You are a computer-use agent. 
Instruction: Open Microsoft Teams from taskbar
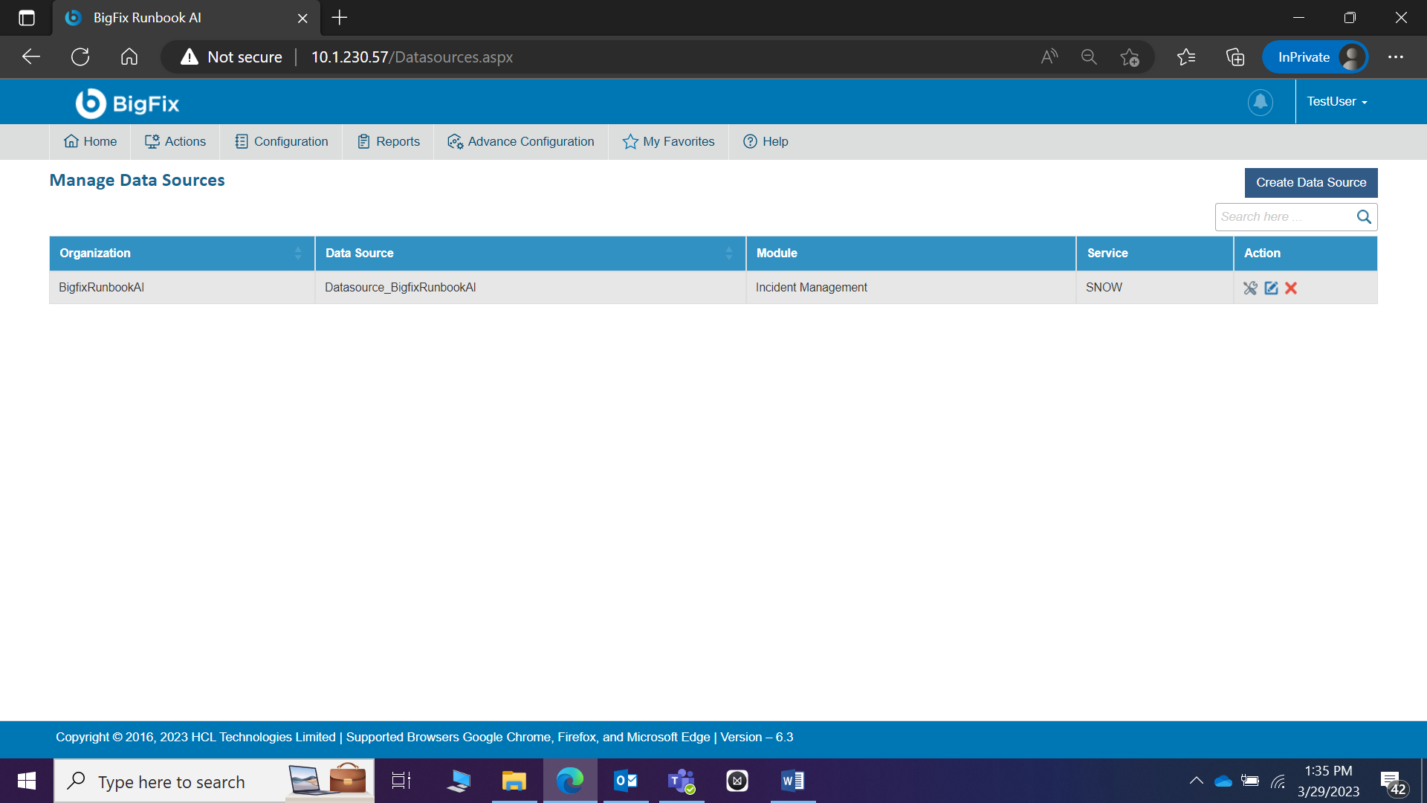(681, 781)
